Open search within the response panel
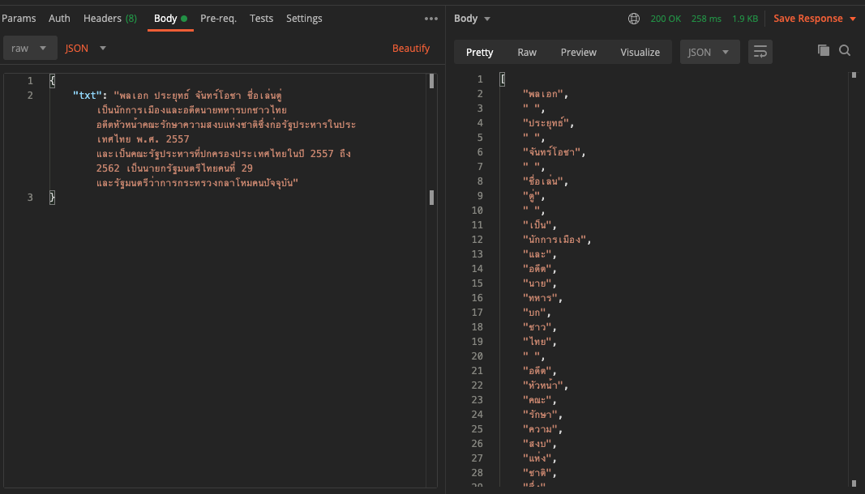Image resolution: width=865 pixels, height=494 pixels. 845,49
